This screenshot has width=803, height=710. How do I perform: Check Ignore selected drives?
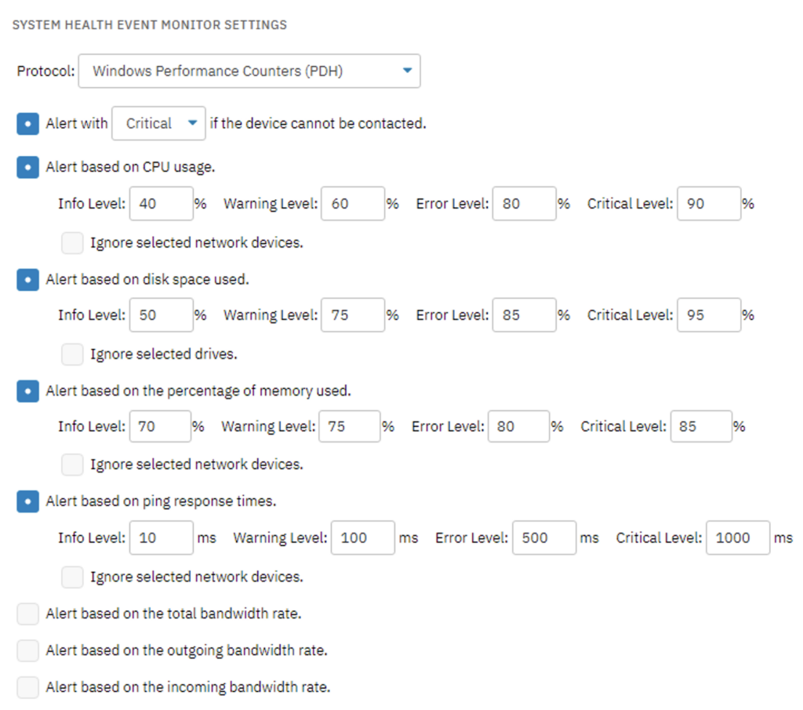[72, 355]
